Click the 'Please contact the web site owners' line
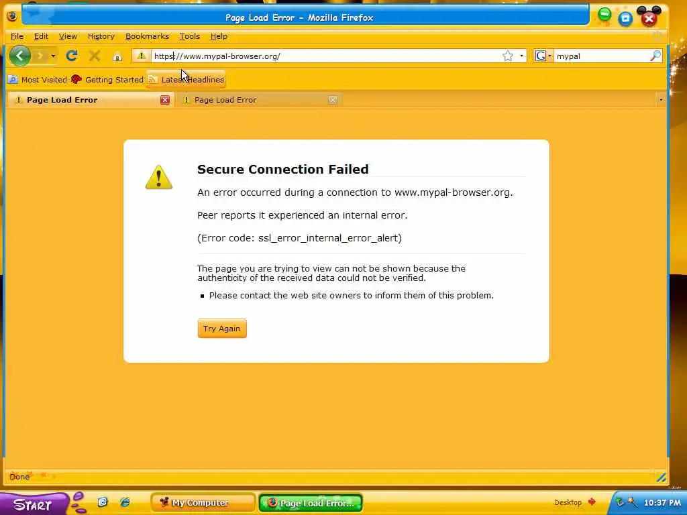This screenshot has height=515, width=687. pyautogui.click(x=352, y=295)
